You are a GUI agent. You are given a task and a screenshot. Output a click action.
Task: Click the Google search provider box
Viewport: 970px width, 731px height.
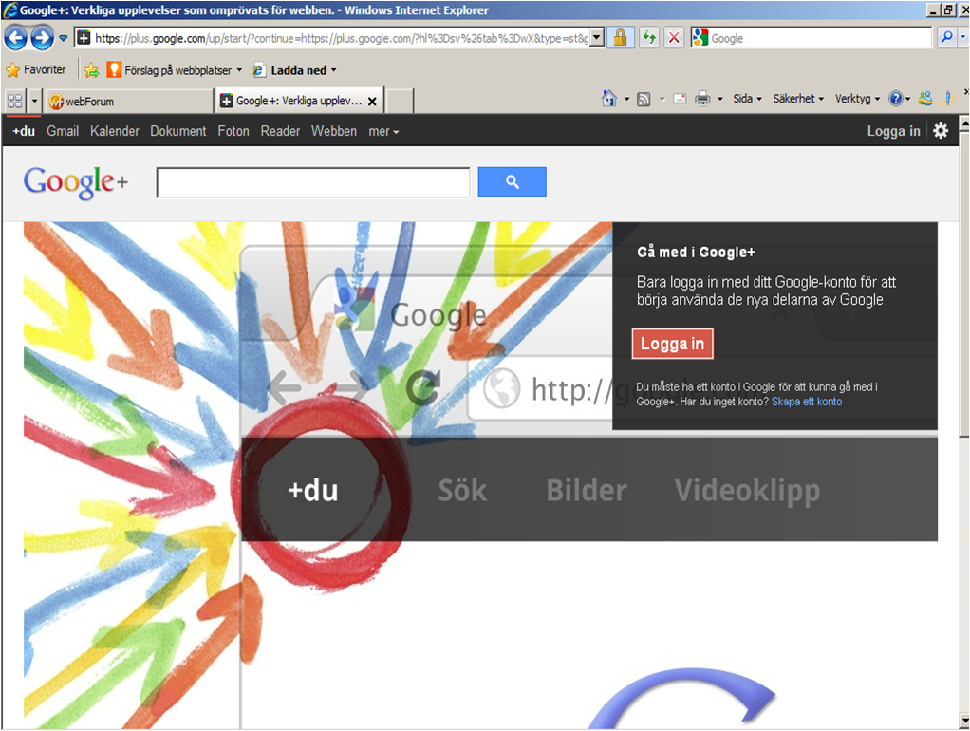pyautogui.click(x=811, y=38)
